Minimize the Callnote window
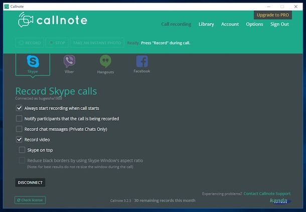This screenshot has height=212, width=306. point(269,7)
